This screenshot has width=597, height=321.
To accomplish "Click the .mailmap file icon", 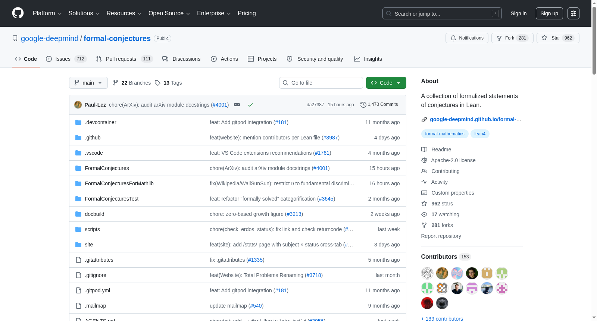I will [78, 306].
